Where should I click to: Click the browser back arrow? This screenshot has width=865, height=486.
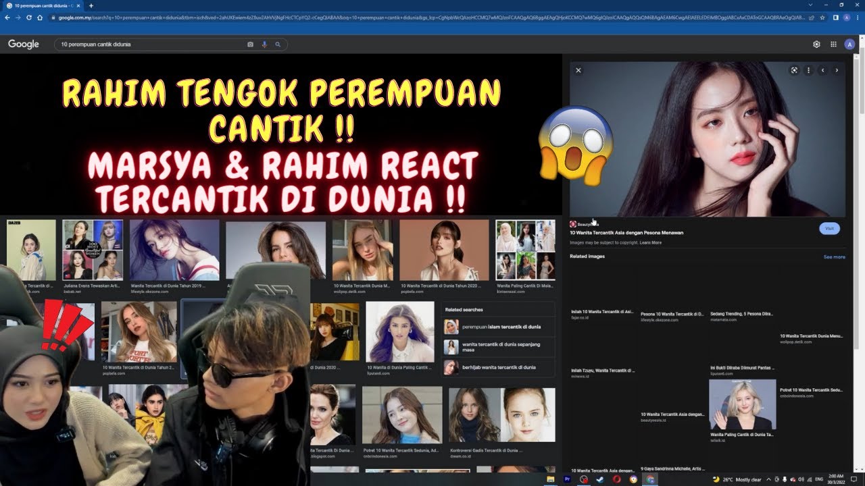pyautogui.click(x=9, y=18)
